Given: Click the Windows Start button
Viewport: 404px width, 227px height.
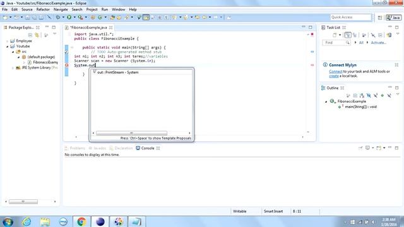Looking at the screenshot, I should pos(8,221).
